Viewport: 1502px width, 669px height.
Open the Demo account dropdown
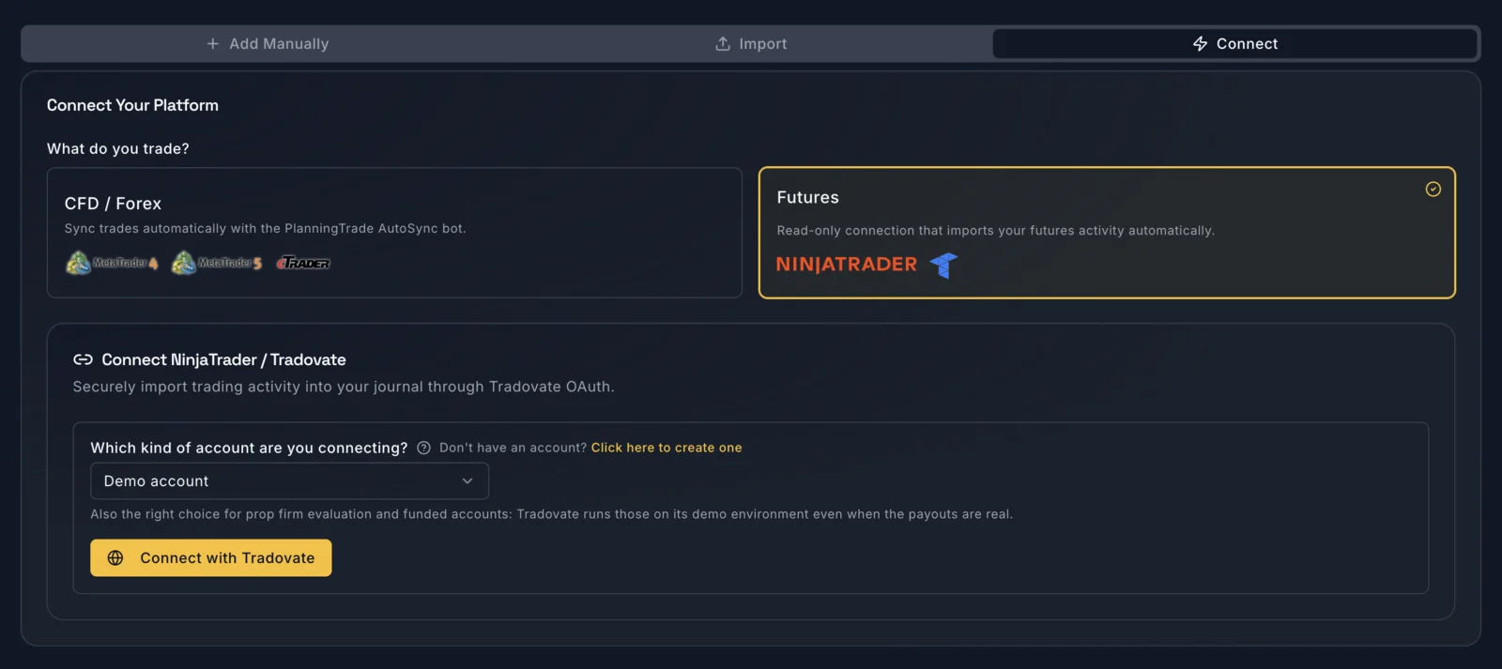pos(289,481)
